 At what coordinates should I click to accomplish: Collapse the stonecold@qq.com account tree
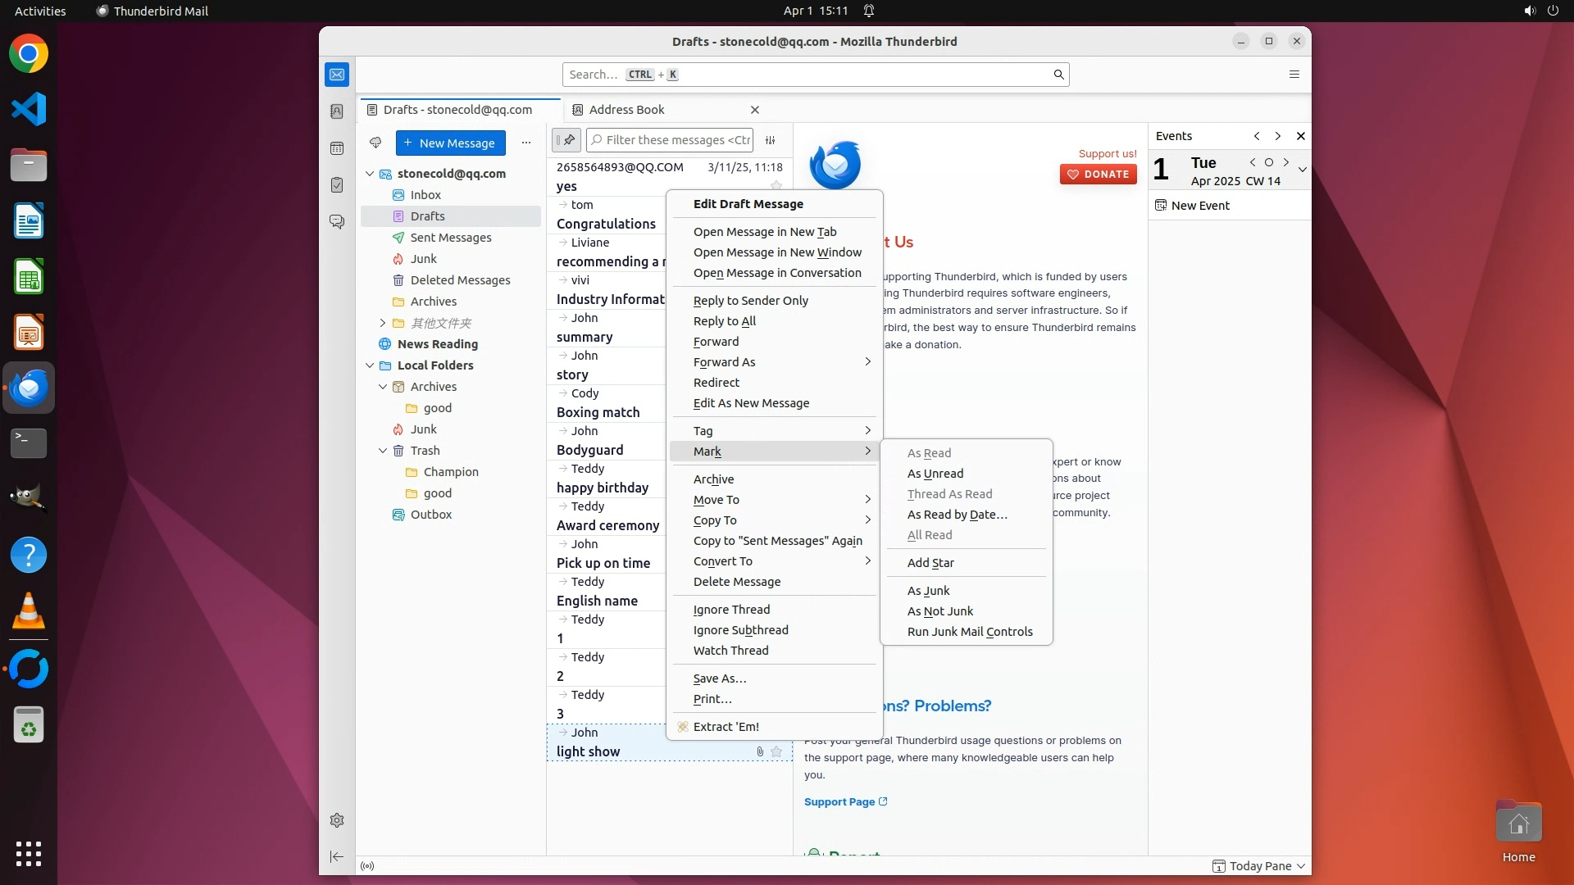coord(370,174)
